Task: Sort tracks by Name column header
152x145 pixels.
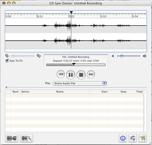Action: [x=60, y=91]
